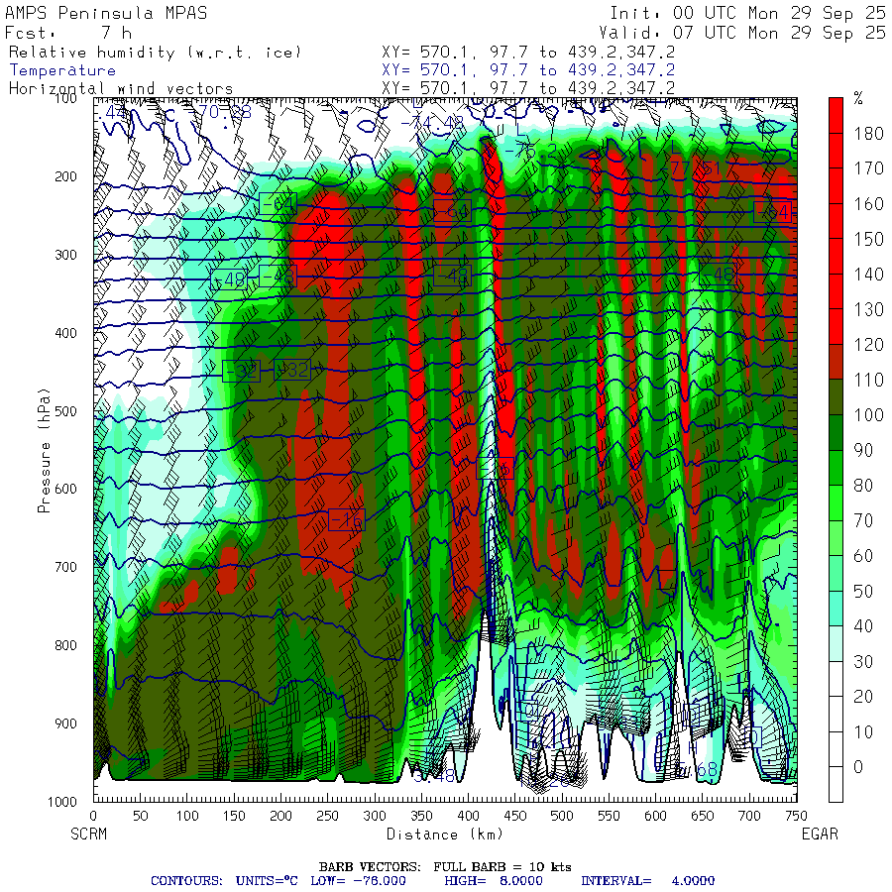Screen dimensions: 892x892
Task: Click the "500" pressure axis tick label
Action: [x=65, y=410]
